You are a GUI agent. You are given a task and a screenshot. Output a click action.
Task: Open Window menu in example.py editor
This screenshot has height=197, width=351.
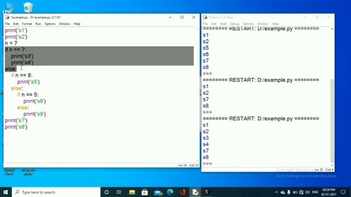pos(65,24)
